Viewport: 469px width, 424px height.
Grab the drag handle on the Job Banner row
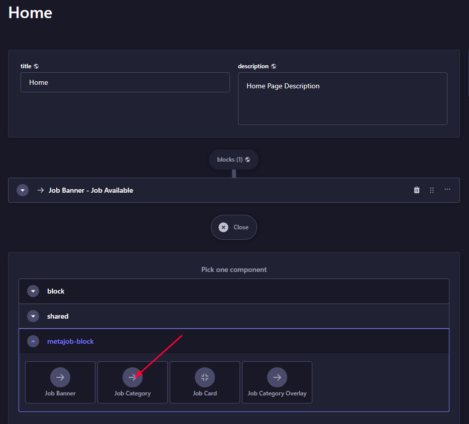click(432, 190)
